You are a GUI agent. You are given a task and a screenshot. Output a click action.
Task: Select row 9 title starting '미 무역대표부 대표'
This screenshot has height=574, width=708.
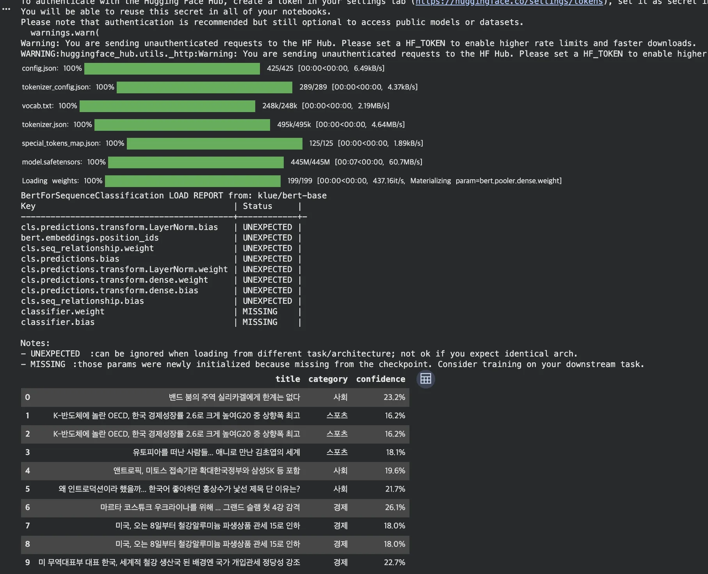(169, 562)
